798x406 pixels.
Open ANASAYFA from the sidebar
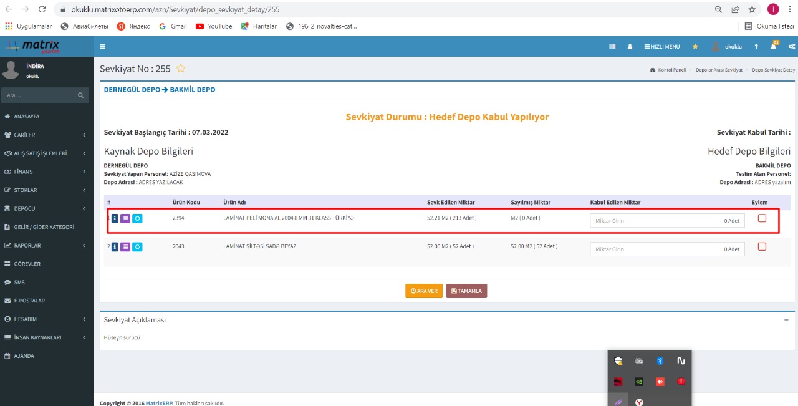(x=26, y=117)
